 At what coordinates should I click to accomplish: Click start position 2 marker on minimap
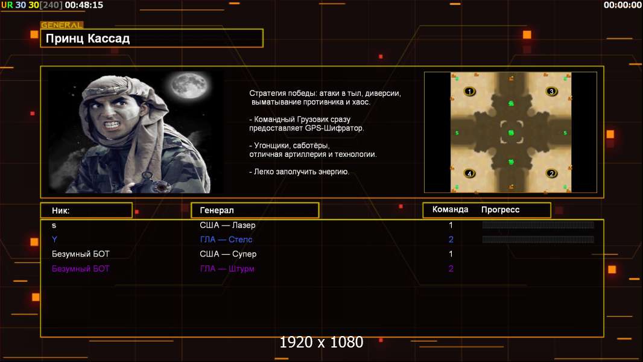tap(551, 174)
